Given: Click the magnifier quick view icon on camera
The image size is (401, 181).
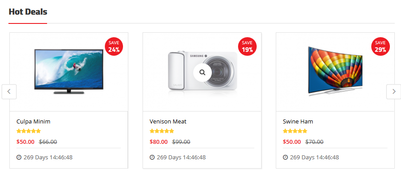Looking at the screenshot, I should click(x=202, y=72).
